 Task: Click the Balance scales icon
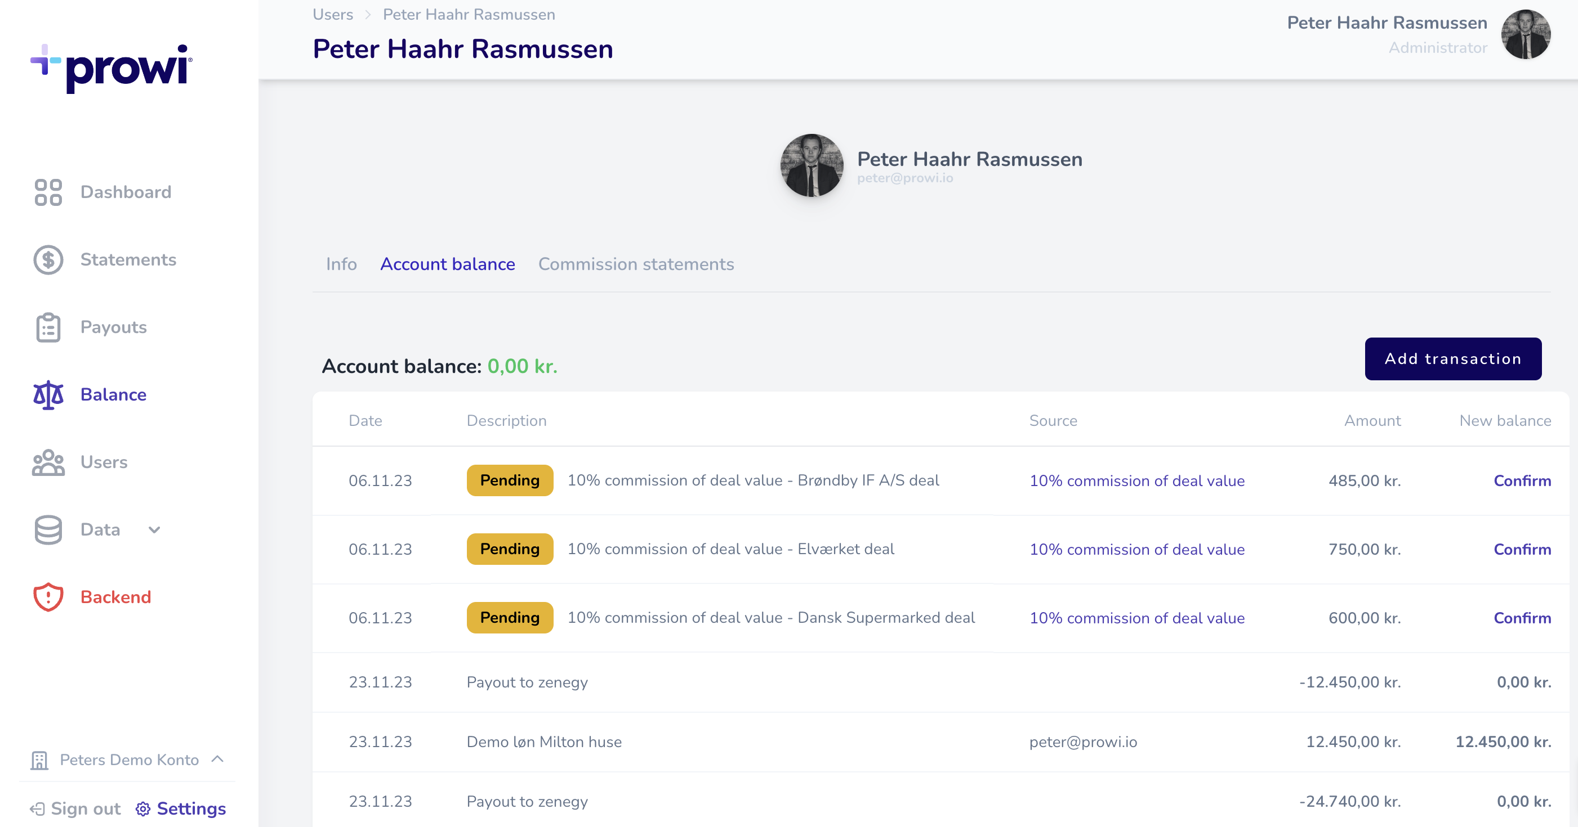pyautogui.click(x=48, y=395)
